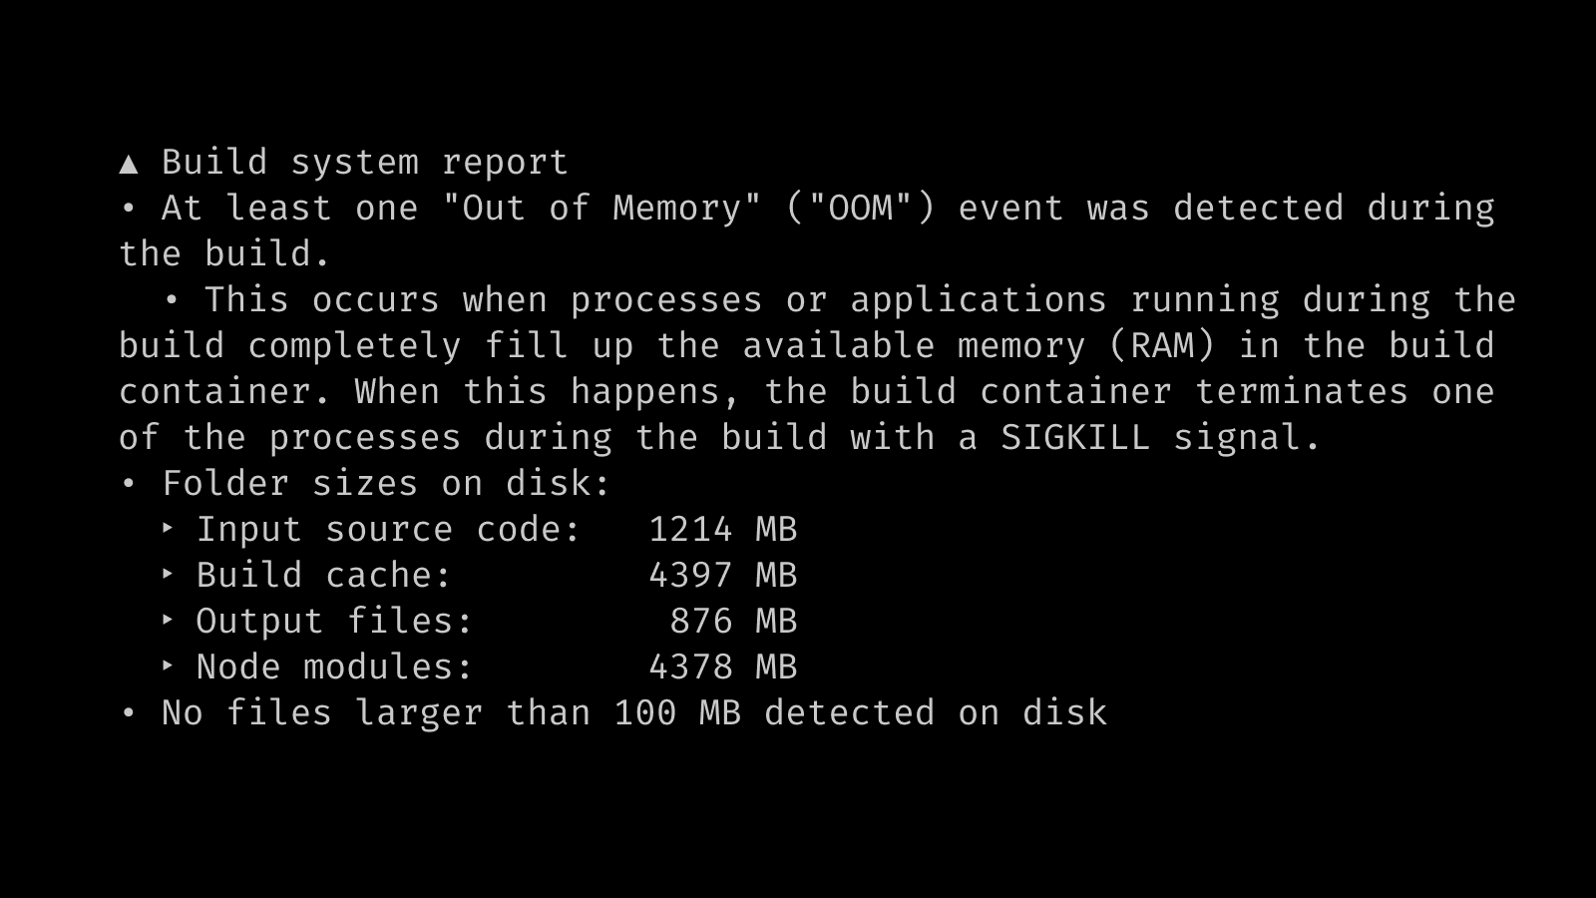Click the 4397 MB size value
Screen dimensions: 1596x898
[x=722, y=576]
